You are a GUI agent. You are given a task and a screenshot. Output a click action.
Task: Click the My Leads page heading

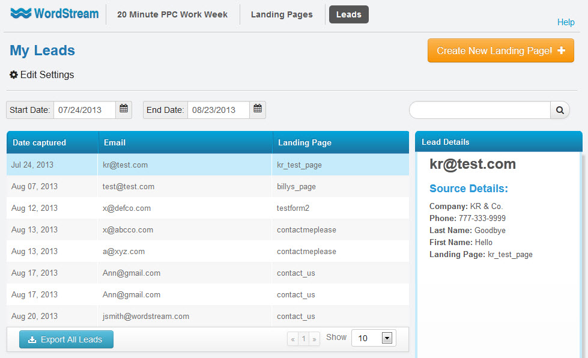43,50
